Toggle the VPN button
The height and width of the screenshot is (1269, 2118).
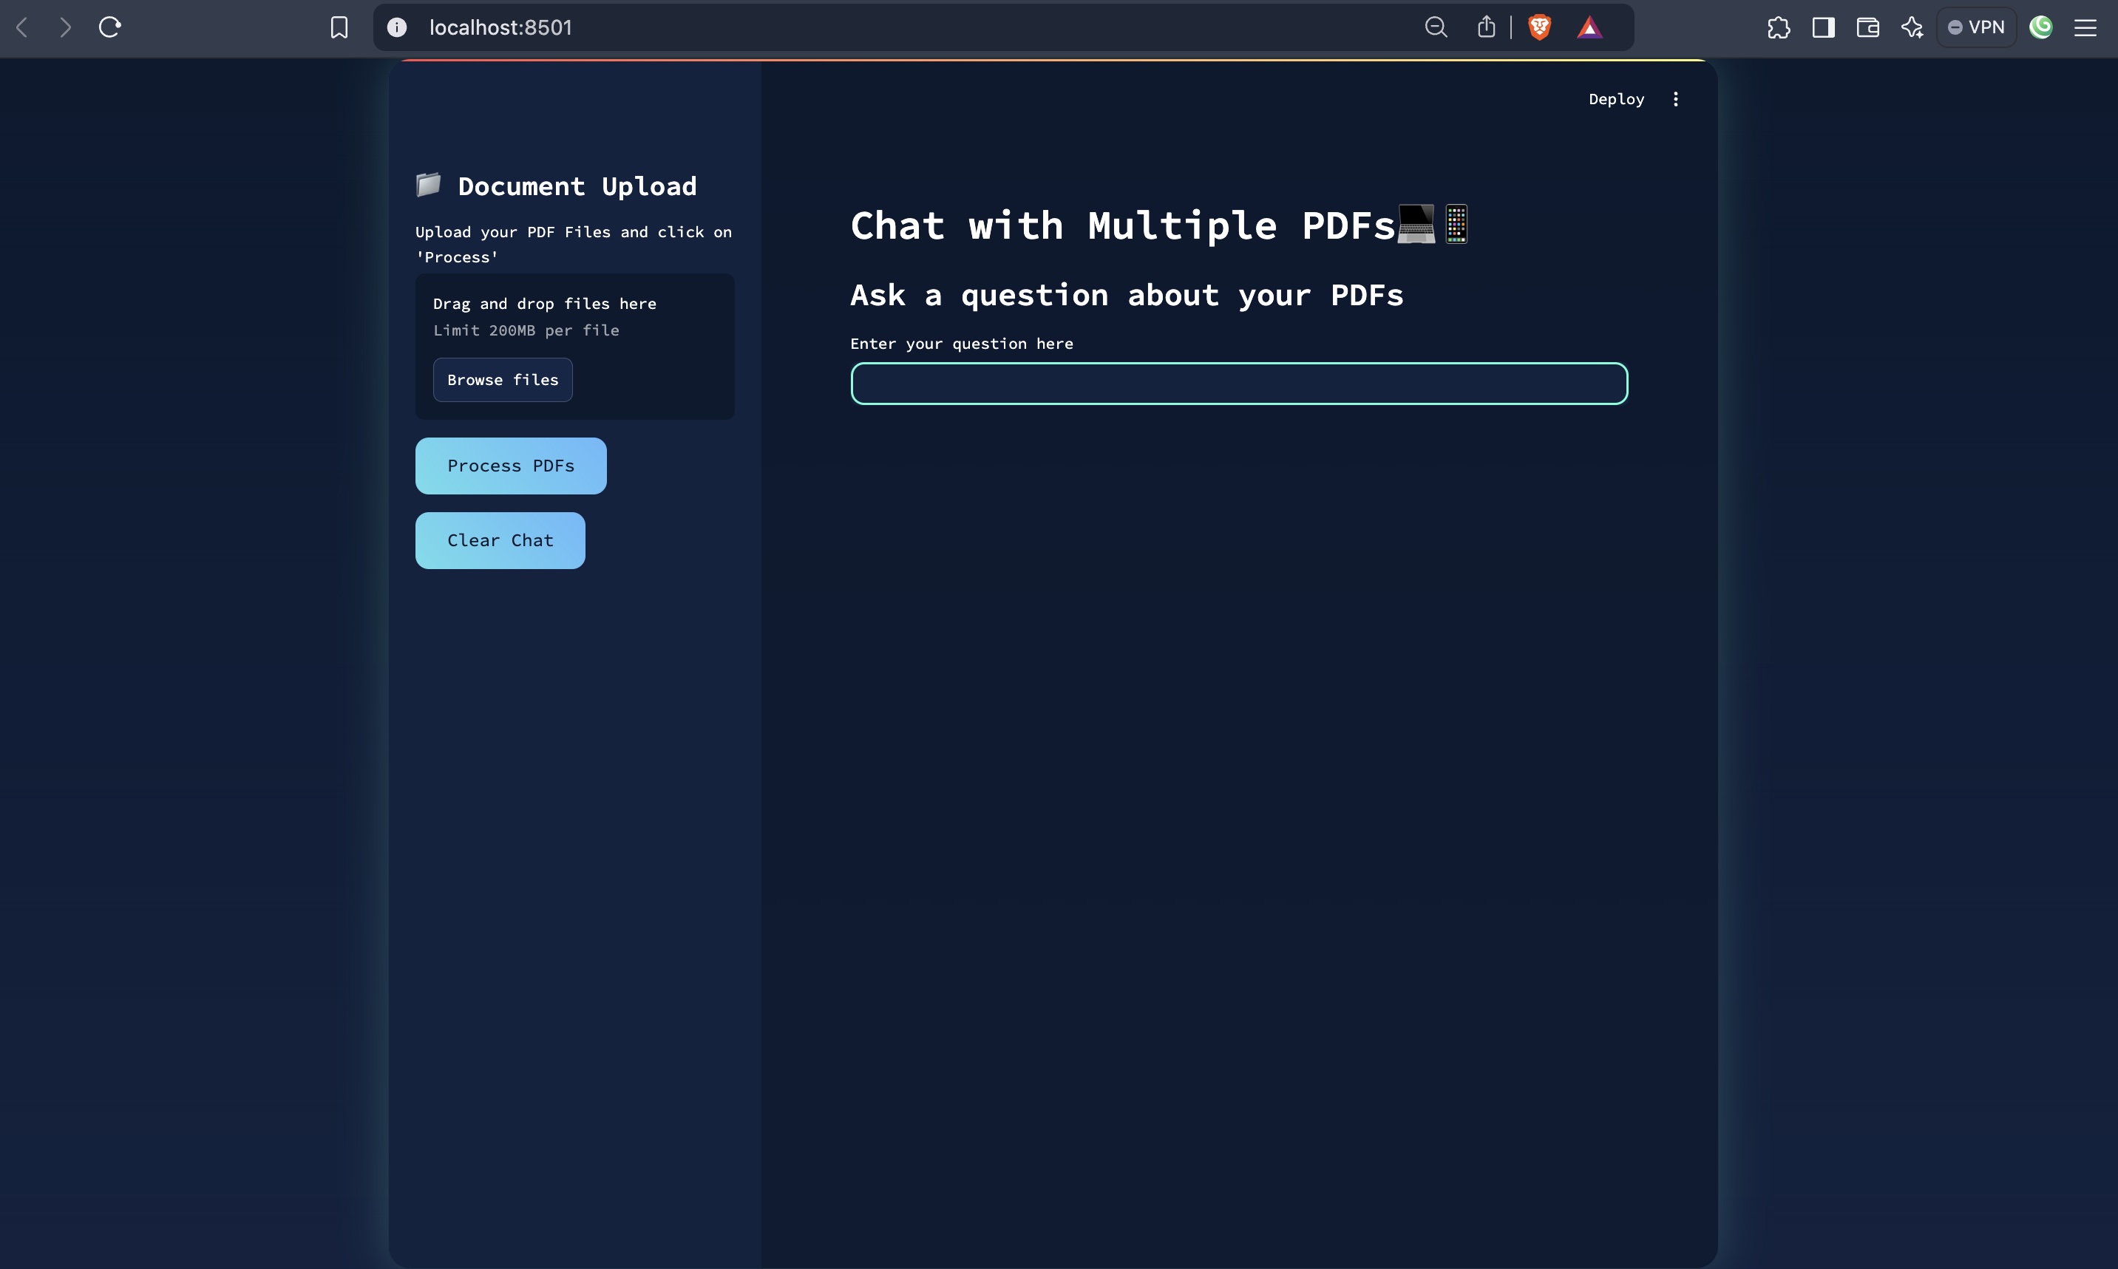click(x=1976, y=27)
